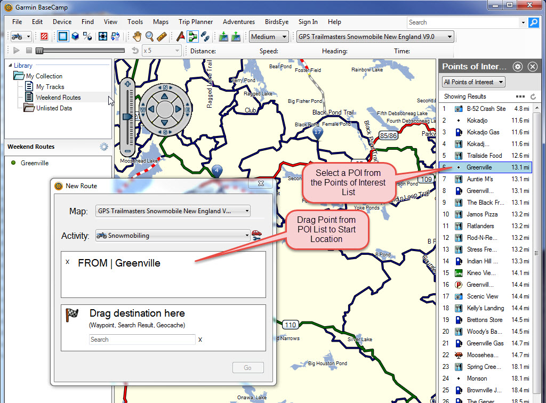
Task: Click the playback position slider handle
Action: (39, 51)
